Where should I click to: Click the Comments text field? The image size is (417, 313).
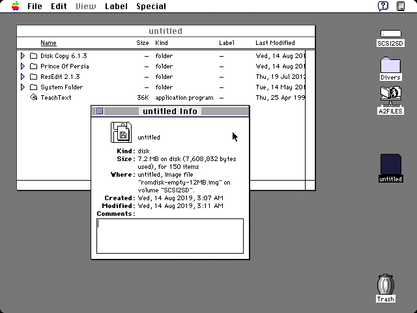coord(170,236)
